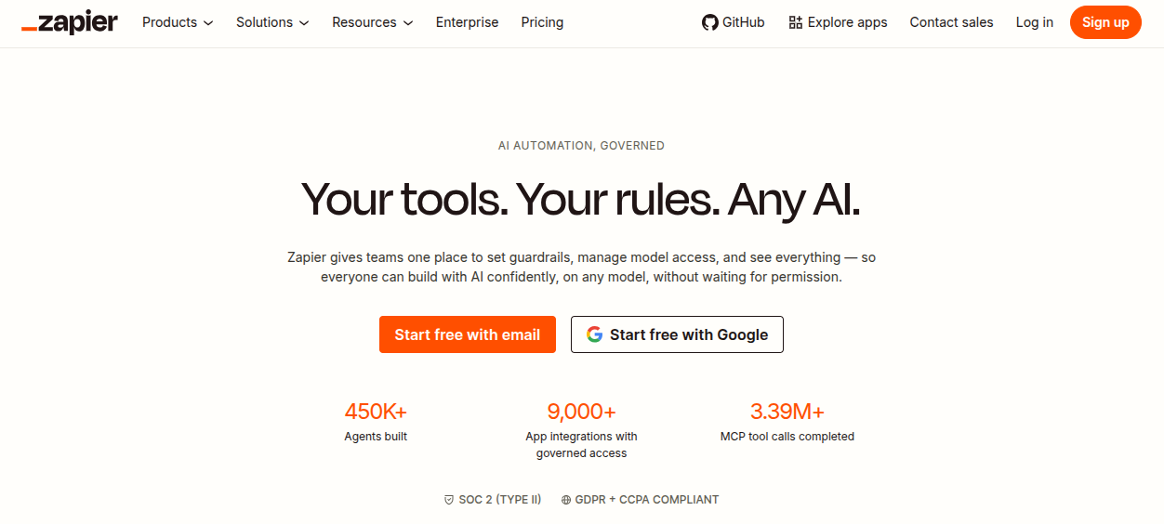Click the orange Sign up button

point(1105,22)
